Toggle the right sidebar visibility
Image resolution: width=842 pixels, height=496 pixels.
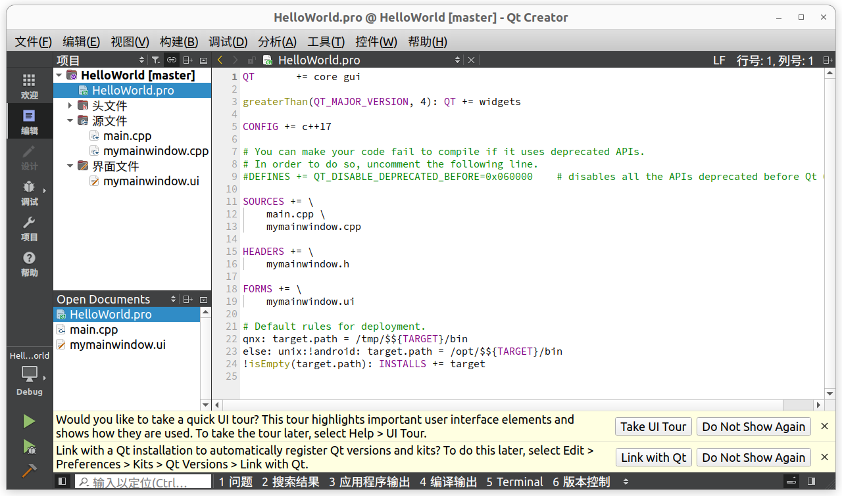[811, 482]
